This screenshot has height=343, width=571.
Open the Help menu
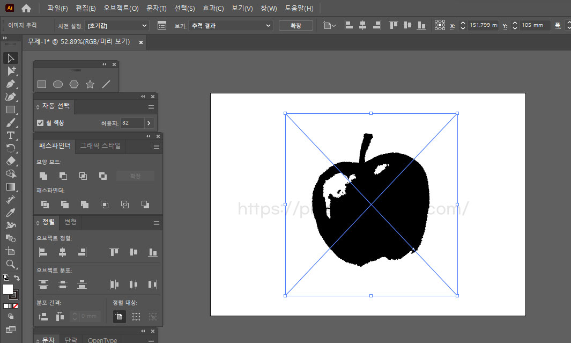click(299, 8)
